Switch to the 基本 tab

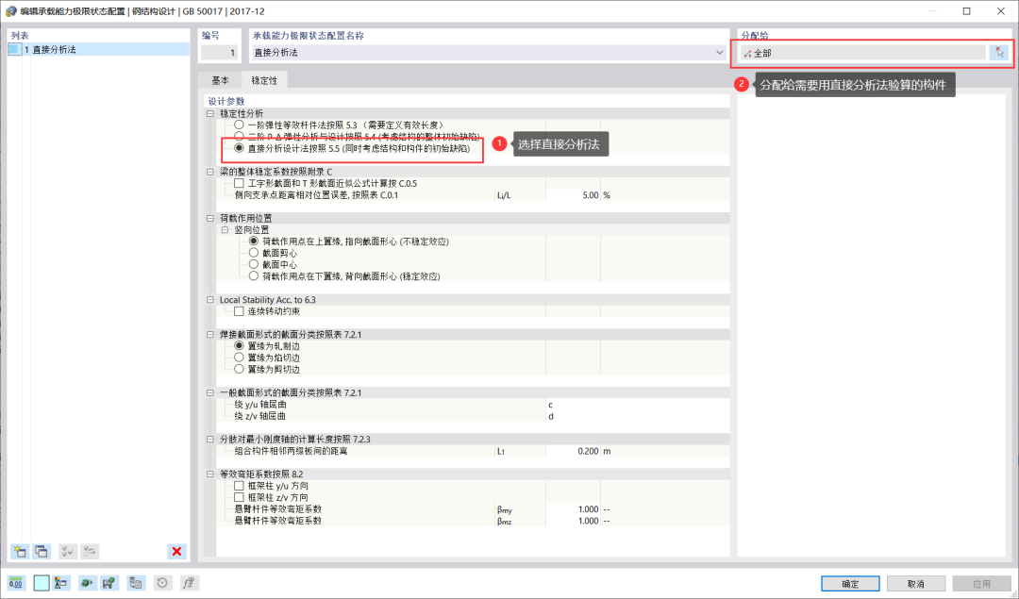[x=220, y=80]
